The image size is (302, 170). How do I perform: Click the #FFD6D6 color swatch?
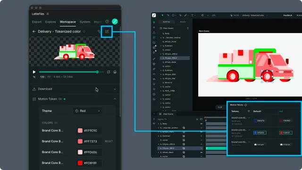point(80,152)
